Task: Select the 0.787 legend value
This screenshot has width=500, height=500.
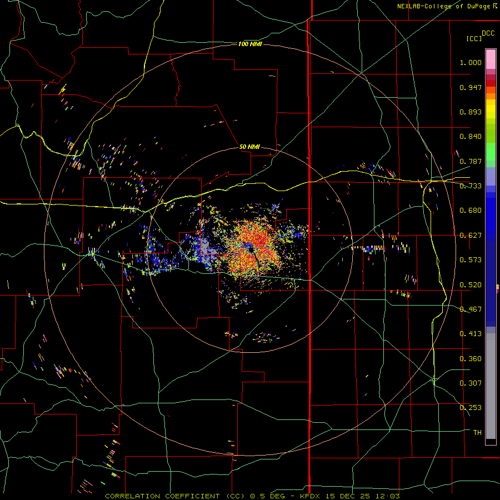Action: click(x=471, y=161)
